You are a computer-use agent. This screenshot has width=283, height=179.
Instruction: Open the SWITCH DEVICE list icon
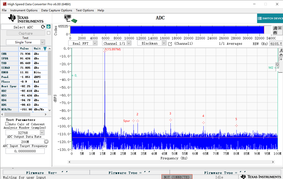pos(260,18)
